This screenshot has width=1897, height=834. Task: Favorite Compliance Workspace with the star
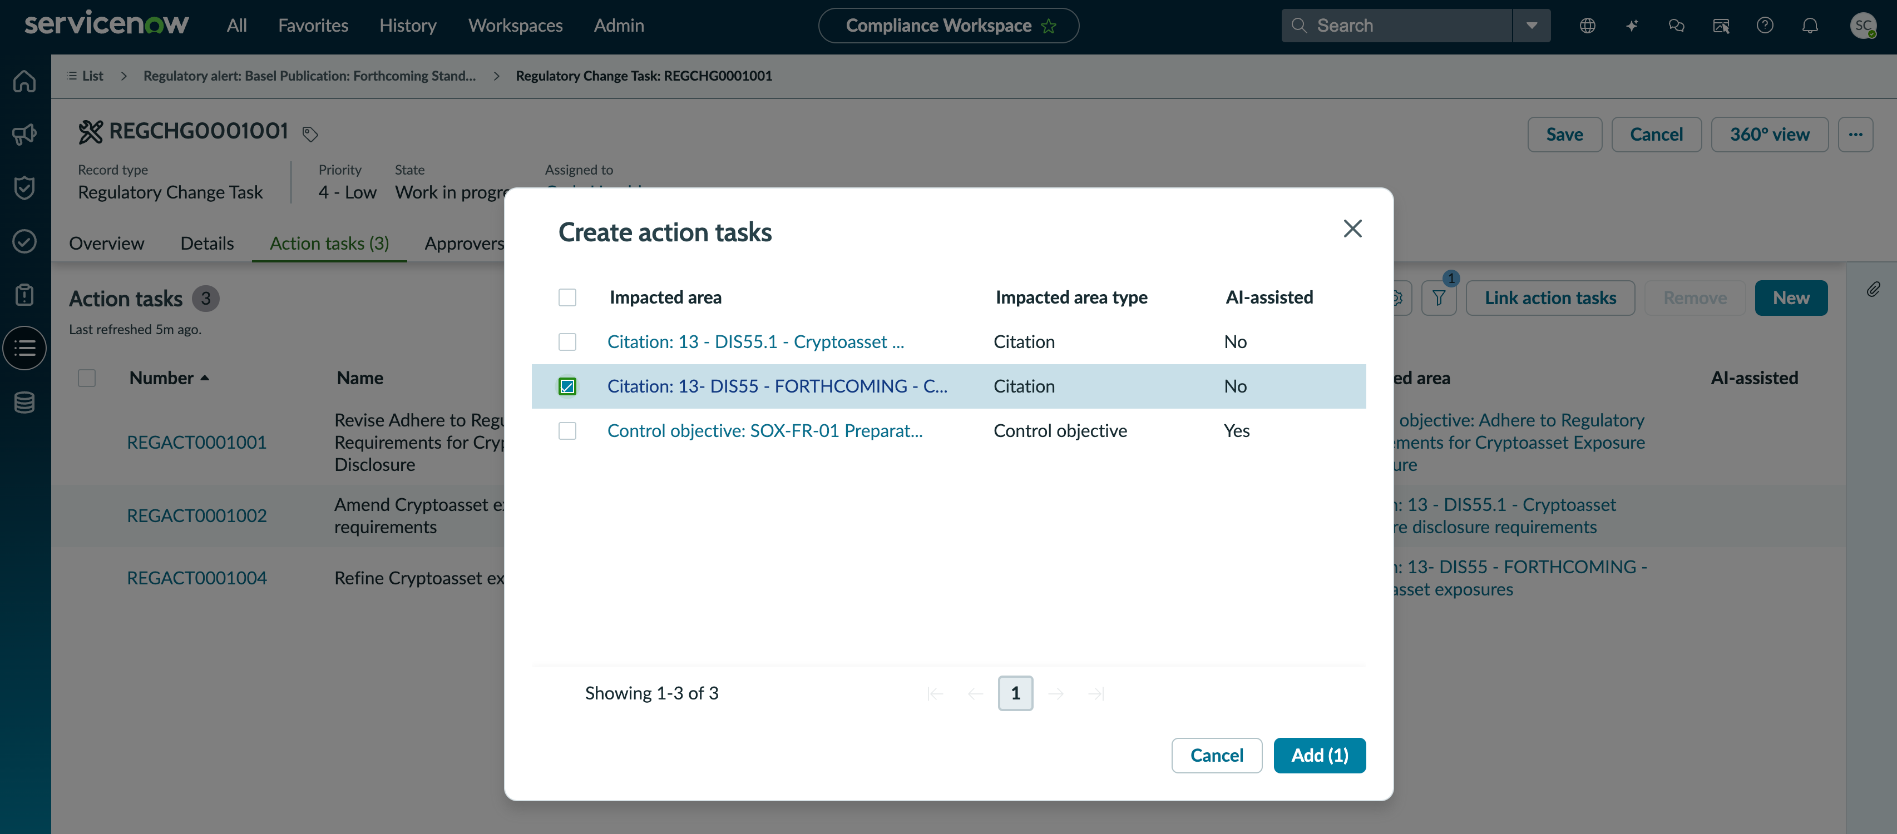[1049, 27]
